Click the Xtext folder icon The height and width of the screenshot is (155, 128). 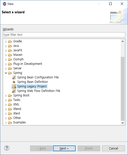click(x=10, y=114)
